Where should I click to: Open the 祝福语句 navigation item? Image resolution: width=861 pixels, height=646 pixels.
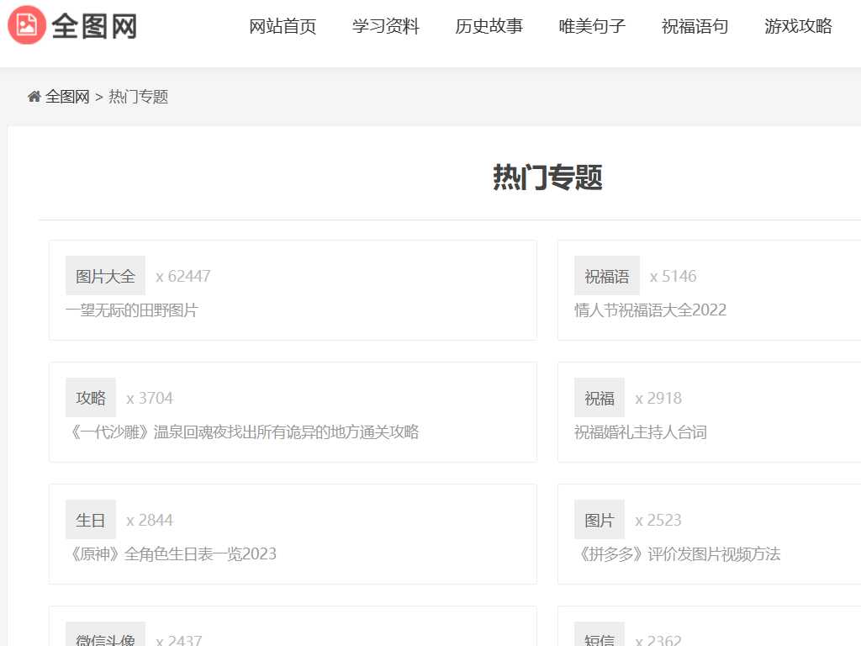[695, 26]
